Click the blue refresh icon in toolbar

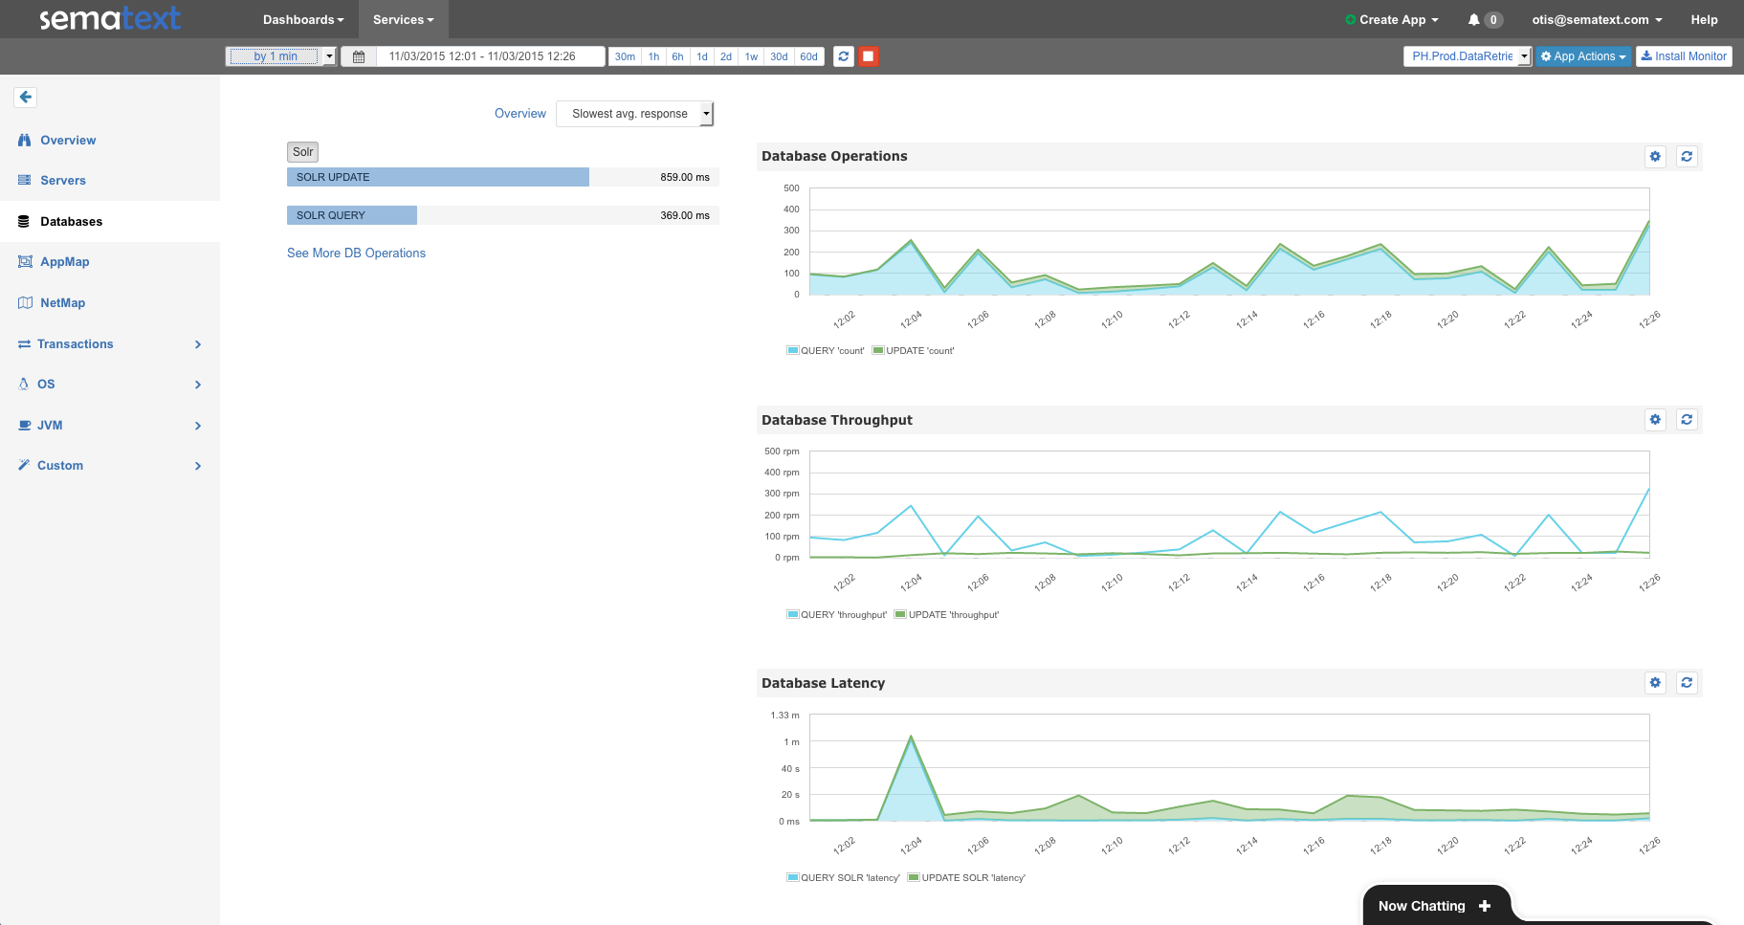(x=844, y=56)
